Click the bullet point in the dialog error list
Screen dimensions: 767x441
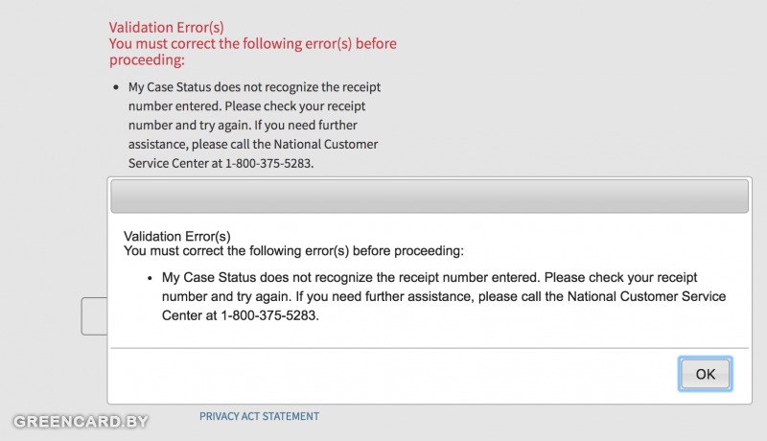point(151,278)
